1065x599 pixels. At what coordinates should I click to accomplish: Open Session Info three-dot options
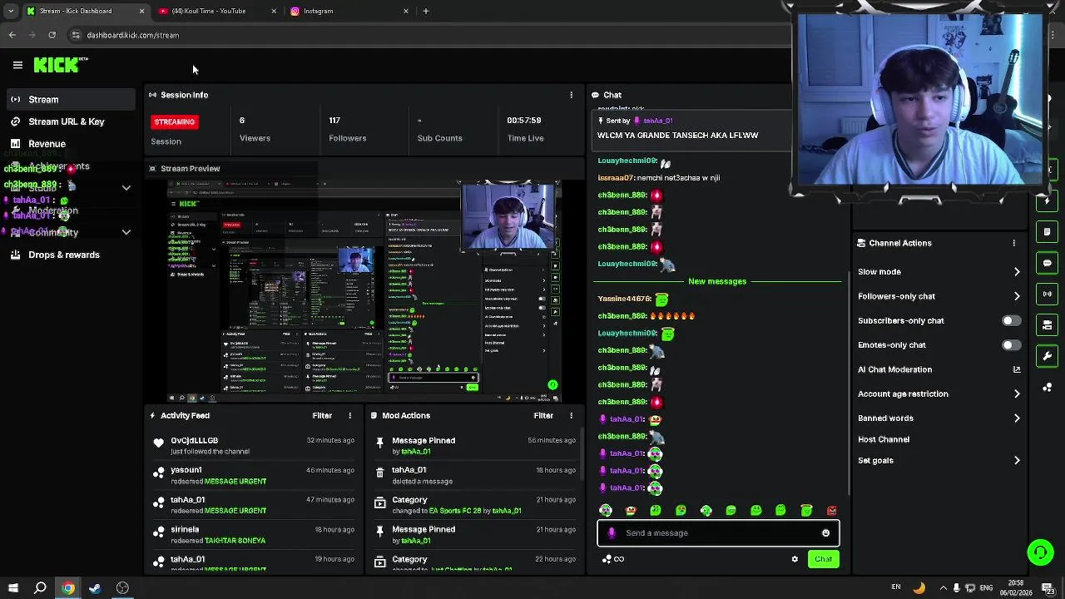[x=571, y=95]
